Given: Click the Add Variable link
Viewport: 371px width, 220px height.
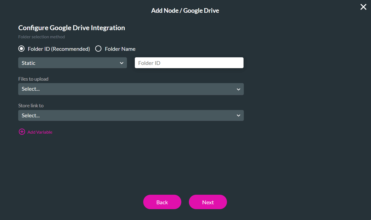Looking at the screenshot, I should pos(39,132).
